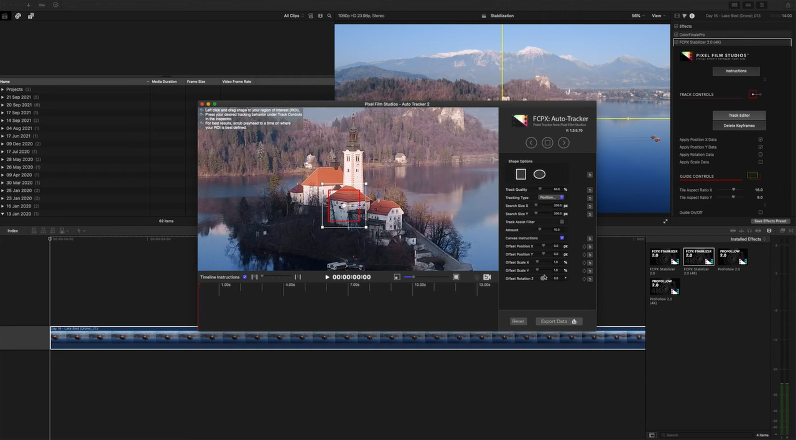Select the ProFollow 2.0 effect thumbnail
796x440 pixels.
[732, 257]
